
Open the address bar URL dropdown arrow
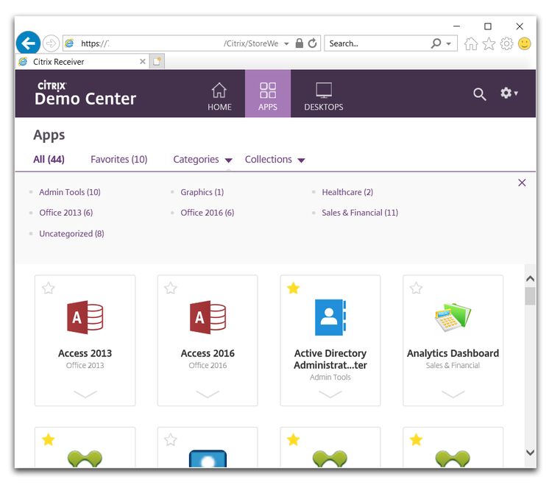[x=286, y=43]
